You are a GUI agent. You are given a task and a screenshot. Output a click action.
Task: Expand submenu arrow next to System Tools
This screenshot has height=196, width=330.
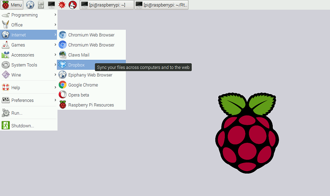[x=55, y=65]
